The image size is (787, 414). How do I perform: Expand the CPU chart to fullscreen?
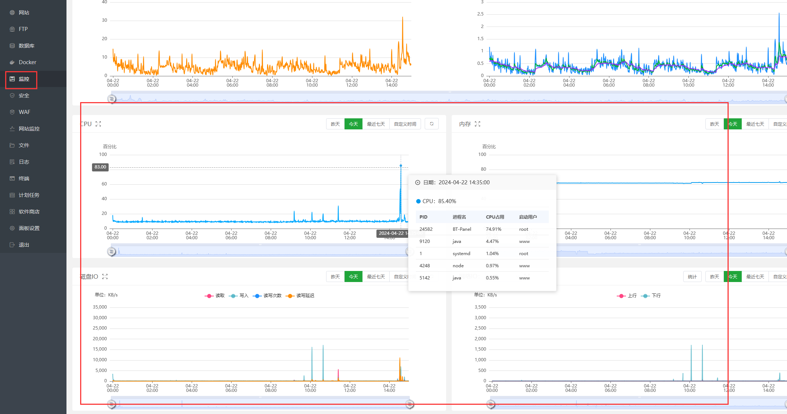click(x=98, y=124)
